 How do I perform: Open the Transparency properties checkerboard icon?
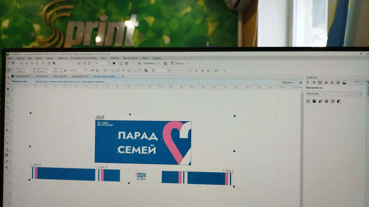click(x=320, y=83)
